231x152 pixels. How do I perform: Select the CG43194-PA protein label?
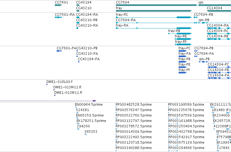(x=89, y=59)
